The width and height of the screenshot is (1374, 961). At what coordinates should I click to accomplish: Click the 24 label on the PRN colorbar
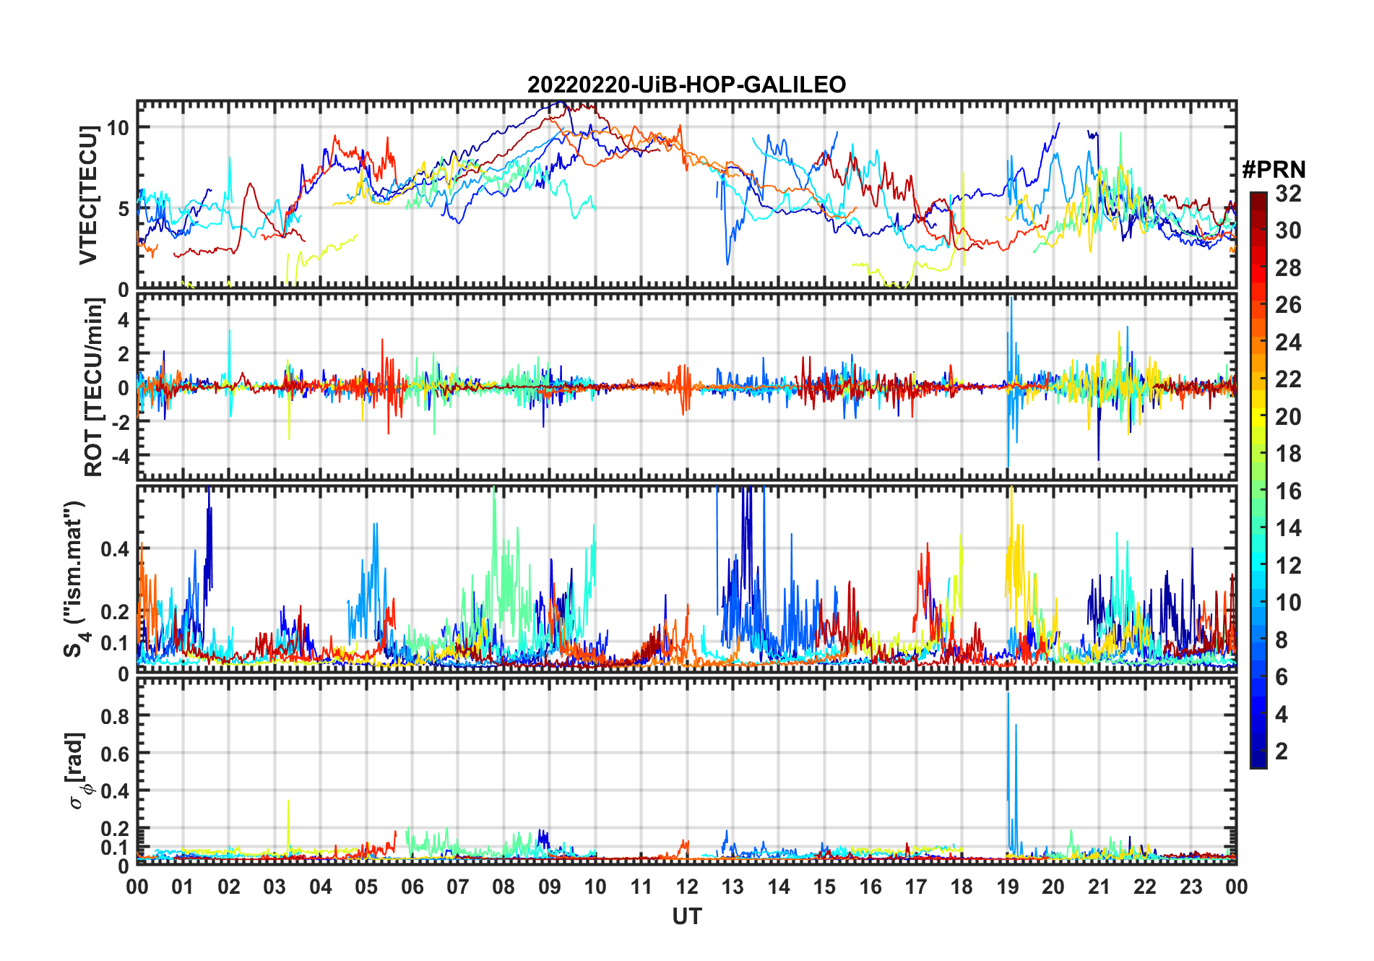1289,342
